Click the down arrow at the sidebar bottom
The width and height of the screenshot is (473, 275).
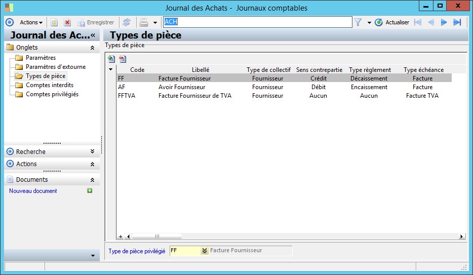[93, 256]
